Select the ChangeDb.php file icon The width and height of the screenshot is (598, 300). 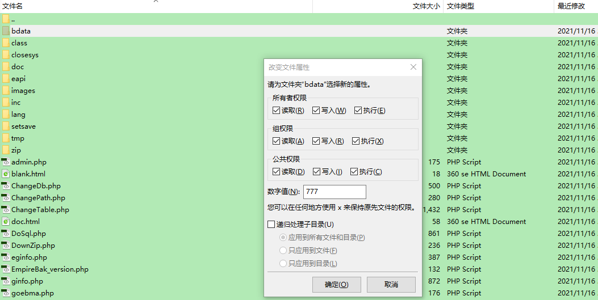pyautogui.click(x=5, y=186)
